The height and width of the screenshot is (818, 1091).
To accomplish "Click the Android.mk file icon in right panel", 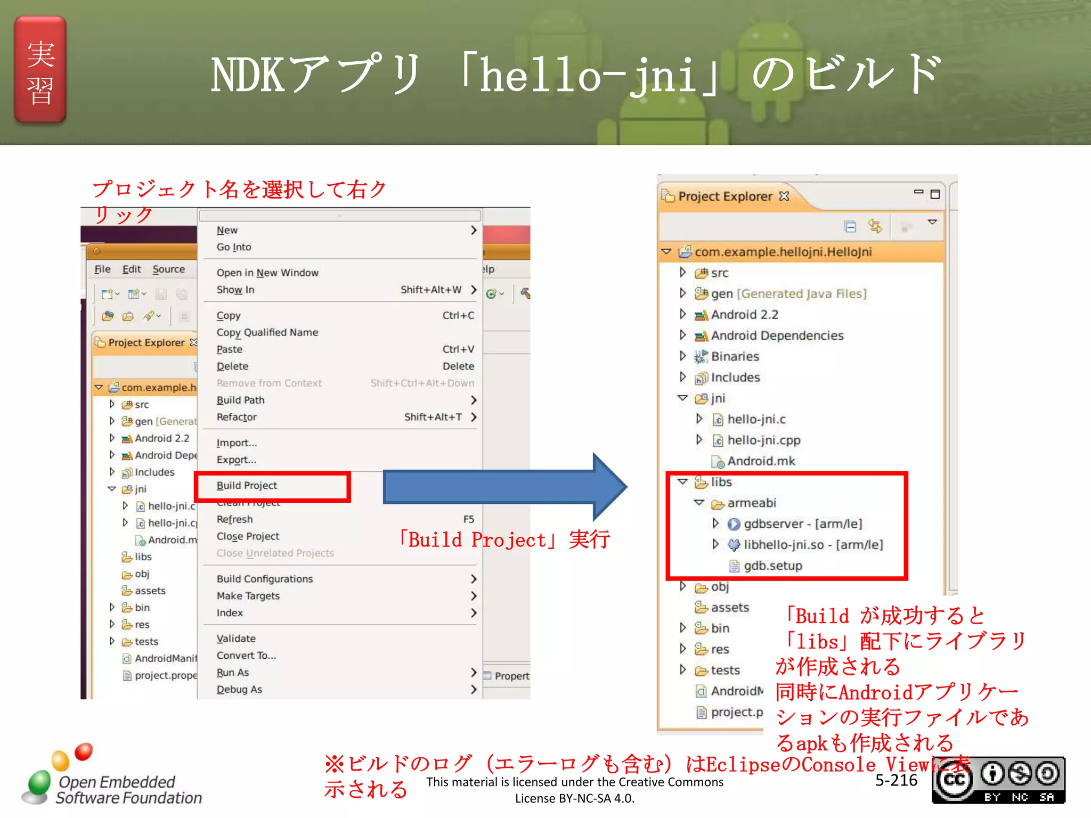I will (718, 462).
